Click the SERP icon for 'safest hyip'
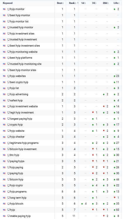123x219 pixels. pyautogui.click(x=9, y=101)
